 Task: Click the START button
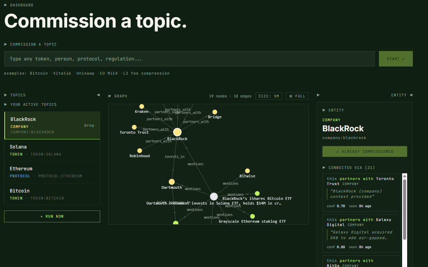coord(396,59)
